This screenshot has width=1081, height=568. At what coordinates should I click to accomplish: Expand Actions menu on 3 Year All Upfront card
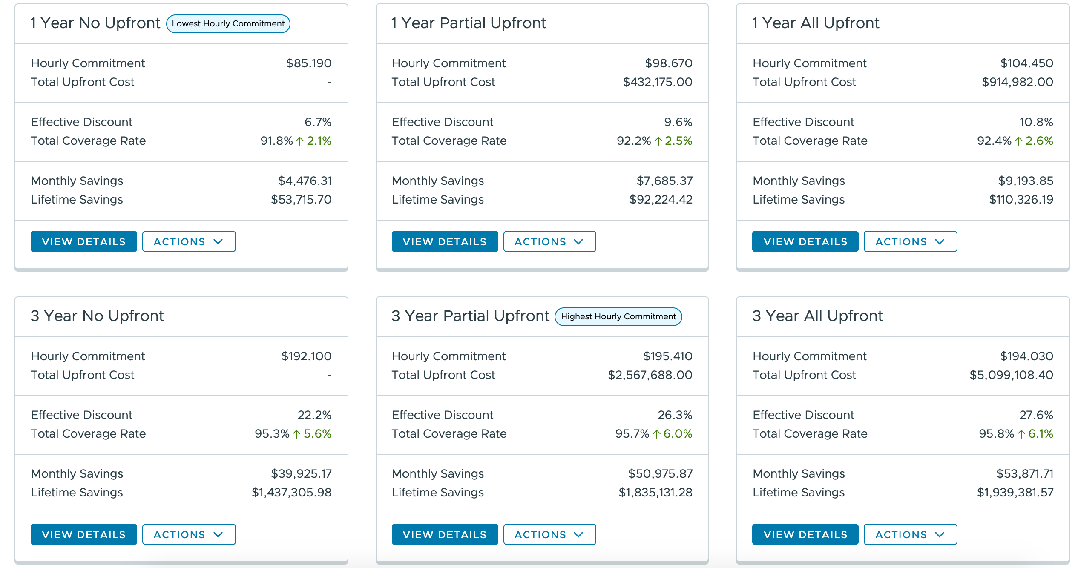click(910, 534)
